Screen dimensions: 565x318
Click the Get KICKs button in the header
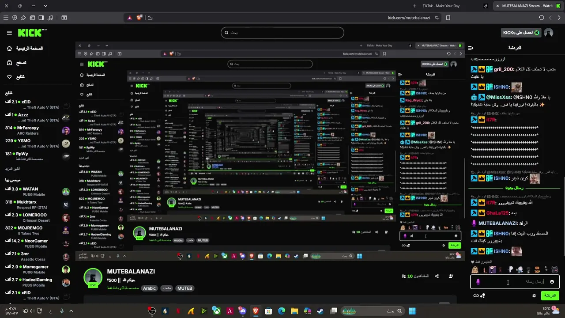(521, 33)
